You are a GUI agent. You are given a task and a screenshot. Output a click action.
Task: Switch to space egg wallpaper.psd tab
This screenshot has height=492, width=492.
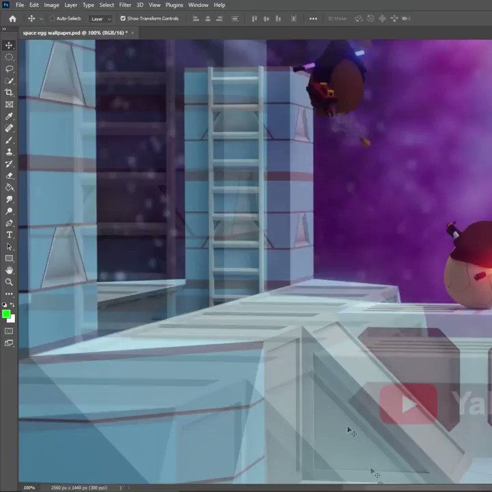(75, 33)
